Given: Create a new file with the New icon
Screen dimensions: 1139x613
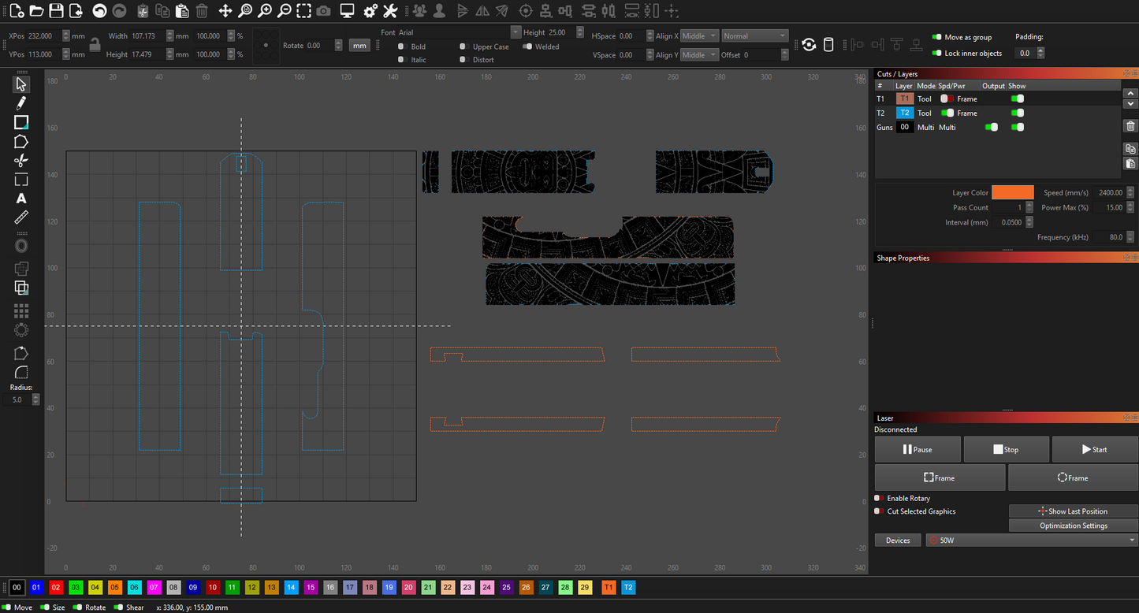Looking at the screenshot, I should 17,11.
